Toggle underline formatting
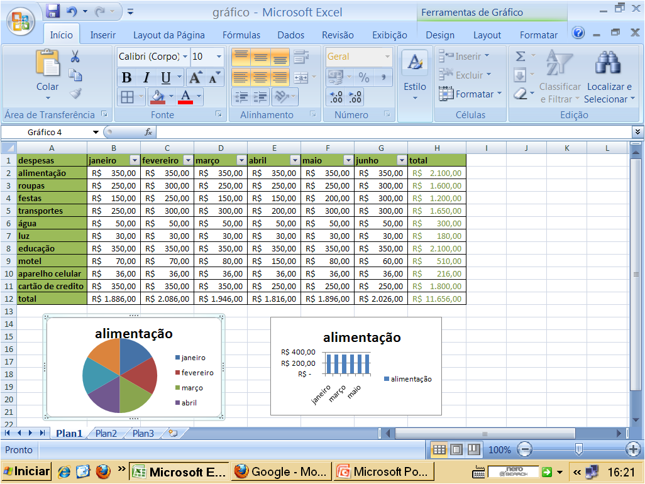Image resolution: width=645 pixels, height=484 pixels. [x=166, y=77]
